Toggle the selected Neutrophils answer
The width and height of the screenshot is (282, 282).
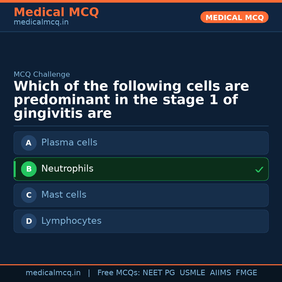[x=141, y=169]
